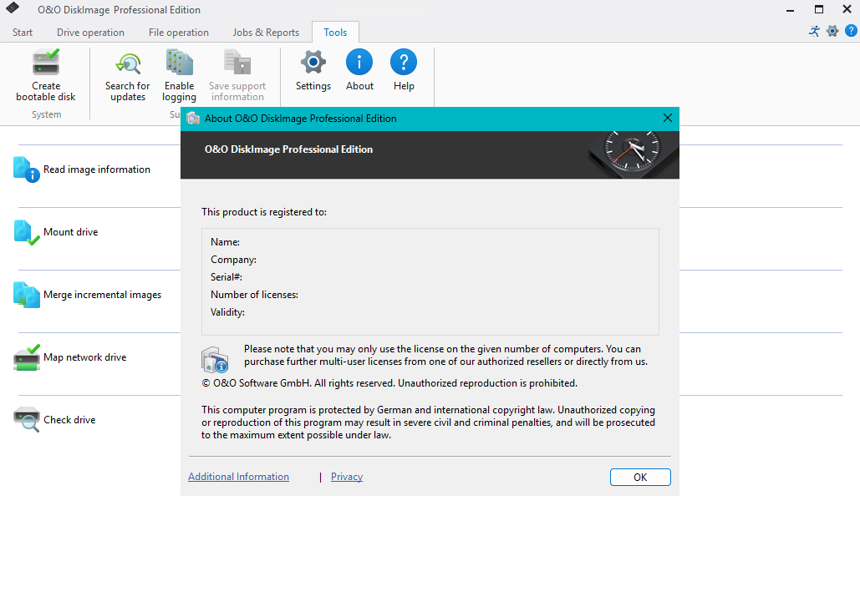
Task: Click the Check drive label
Action: (69, 420)
